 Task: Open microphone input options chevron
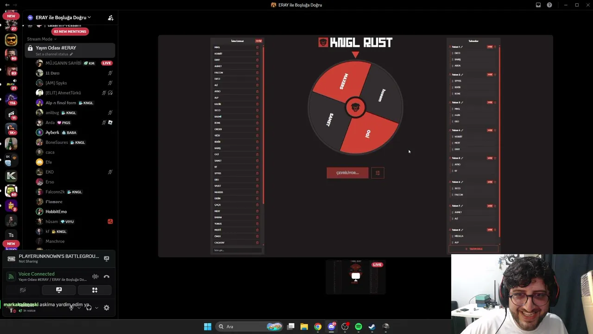click(x=79, y=308)
